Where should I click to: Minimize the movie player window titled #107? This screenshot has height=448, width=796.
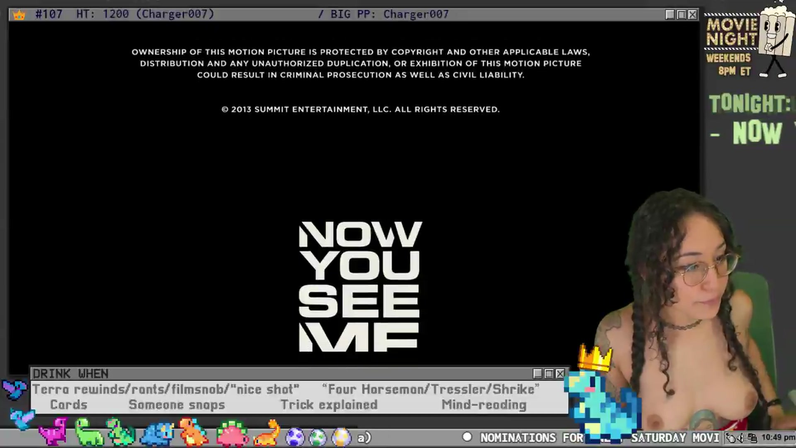click(x=670, y=15)
